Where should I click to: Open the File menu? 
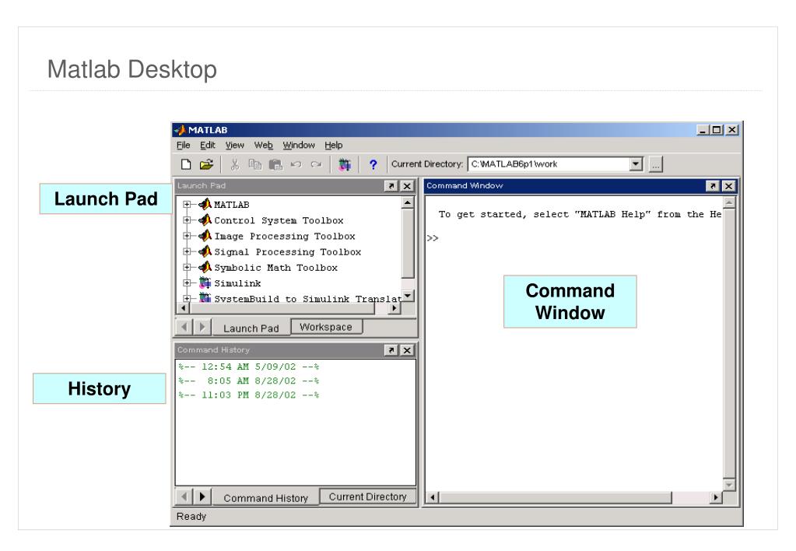click(x=184, y=146)
